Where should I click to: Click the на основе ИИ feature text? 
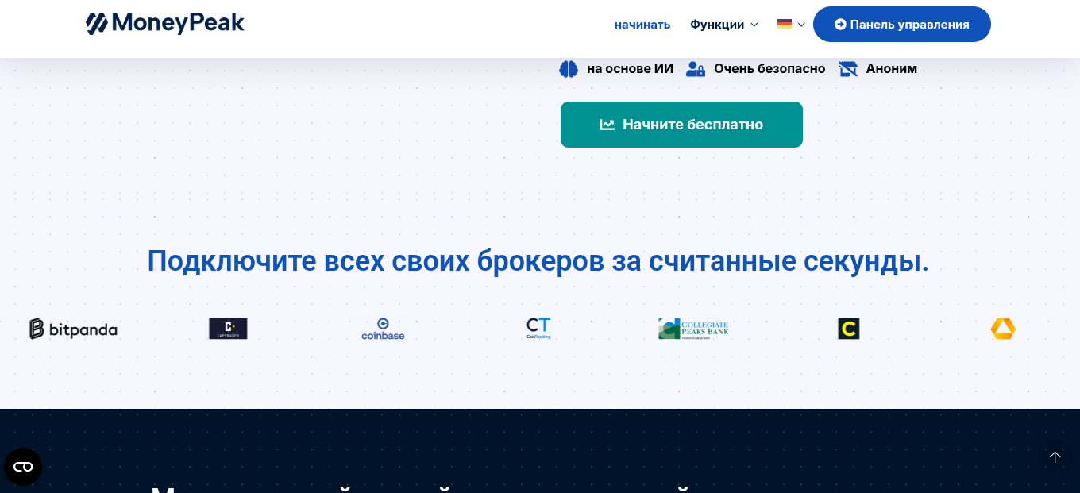[x=630, y=69]
